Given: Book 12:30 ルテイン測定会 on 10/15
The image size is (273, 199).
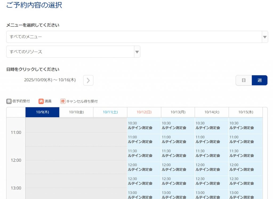Looking at the screenshot, I should coord(246,181).
